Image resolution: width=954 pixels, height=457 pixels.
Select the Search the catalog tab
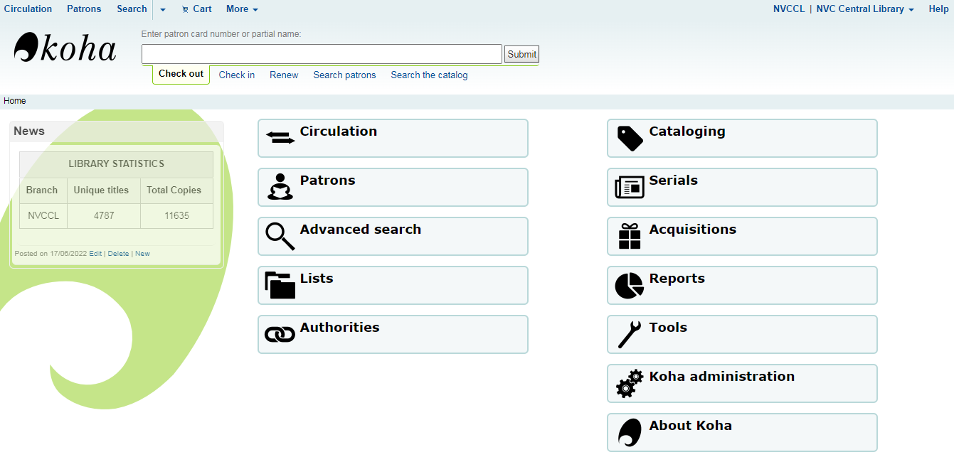click(x=429, y=75)
